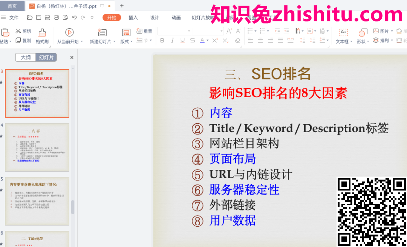This screenshot has height=247, width=407.
Task: Open the font size dropdown
Action: click(x=222, y=31)
